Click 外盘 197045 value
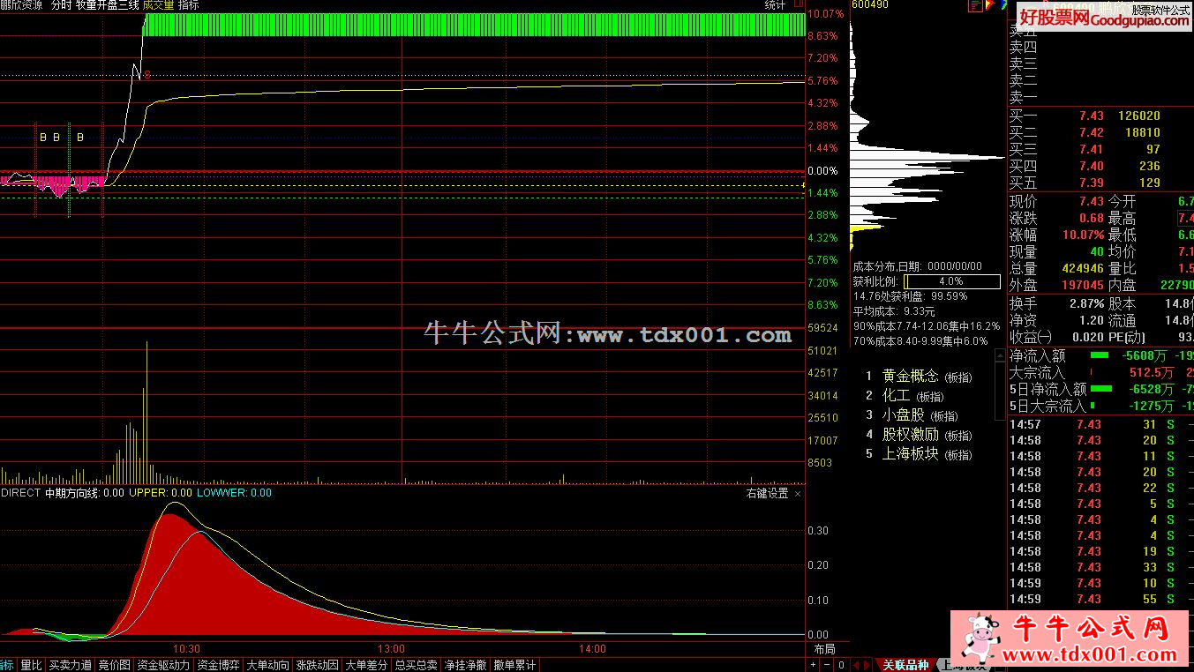Screen dimensions: 1194x672 tap(1085, 286)
